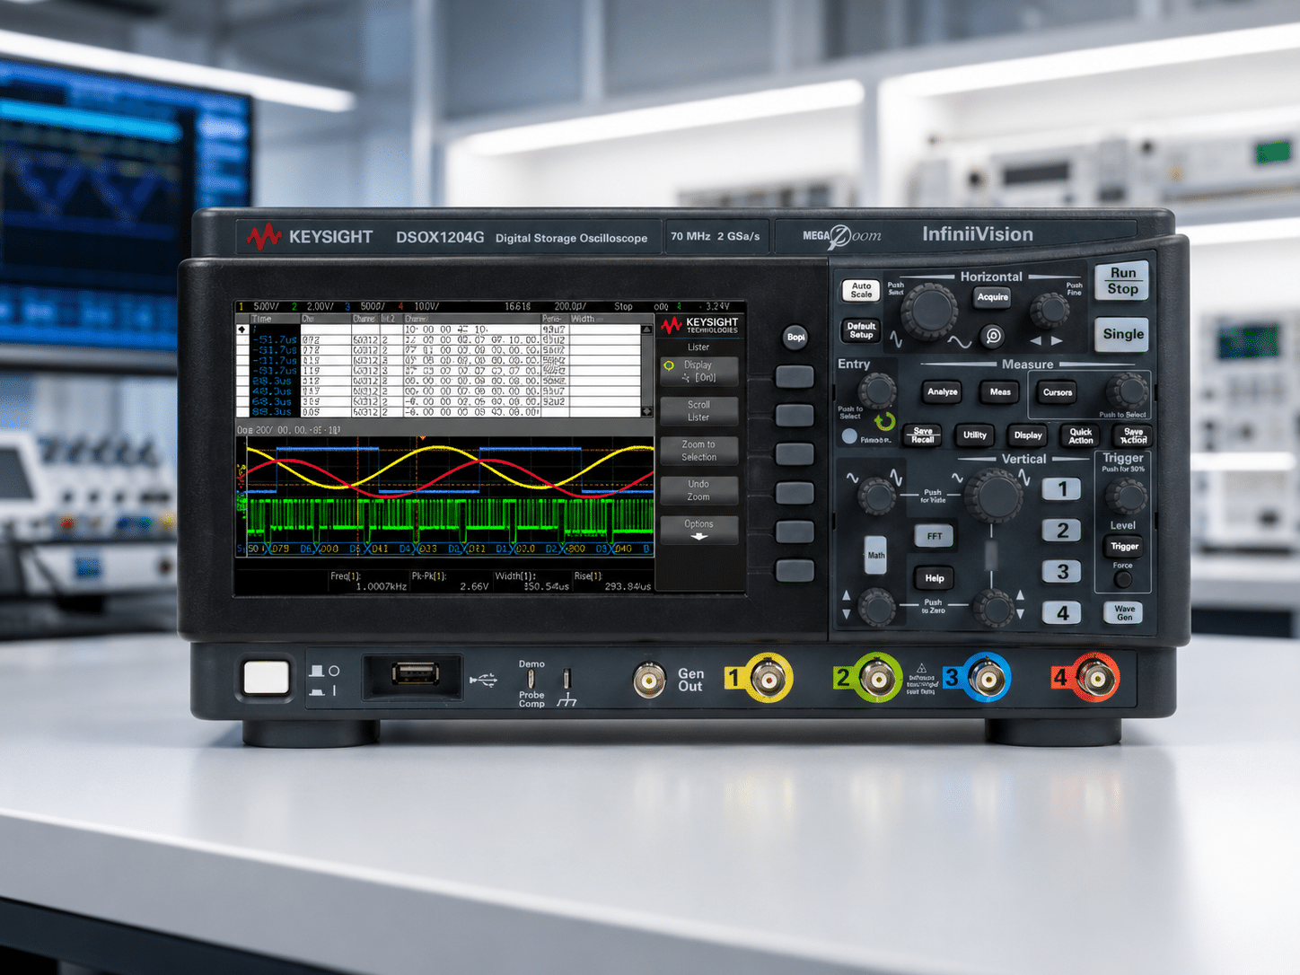Toggle the Wave Gen key
This screenshot has width=1300, height=975.
coord(1124,613)
